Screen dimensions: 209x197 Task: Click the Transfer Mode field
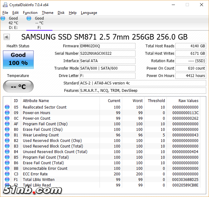coord(107,68)
